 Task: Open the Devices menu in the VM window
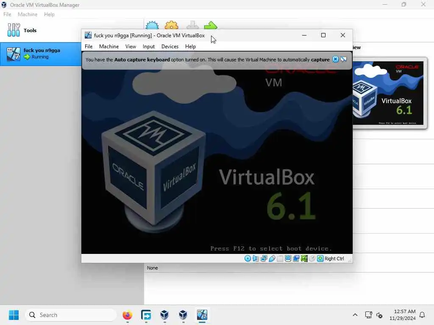tap(170, 47)
